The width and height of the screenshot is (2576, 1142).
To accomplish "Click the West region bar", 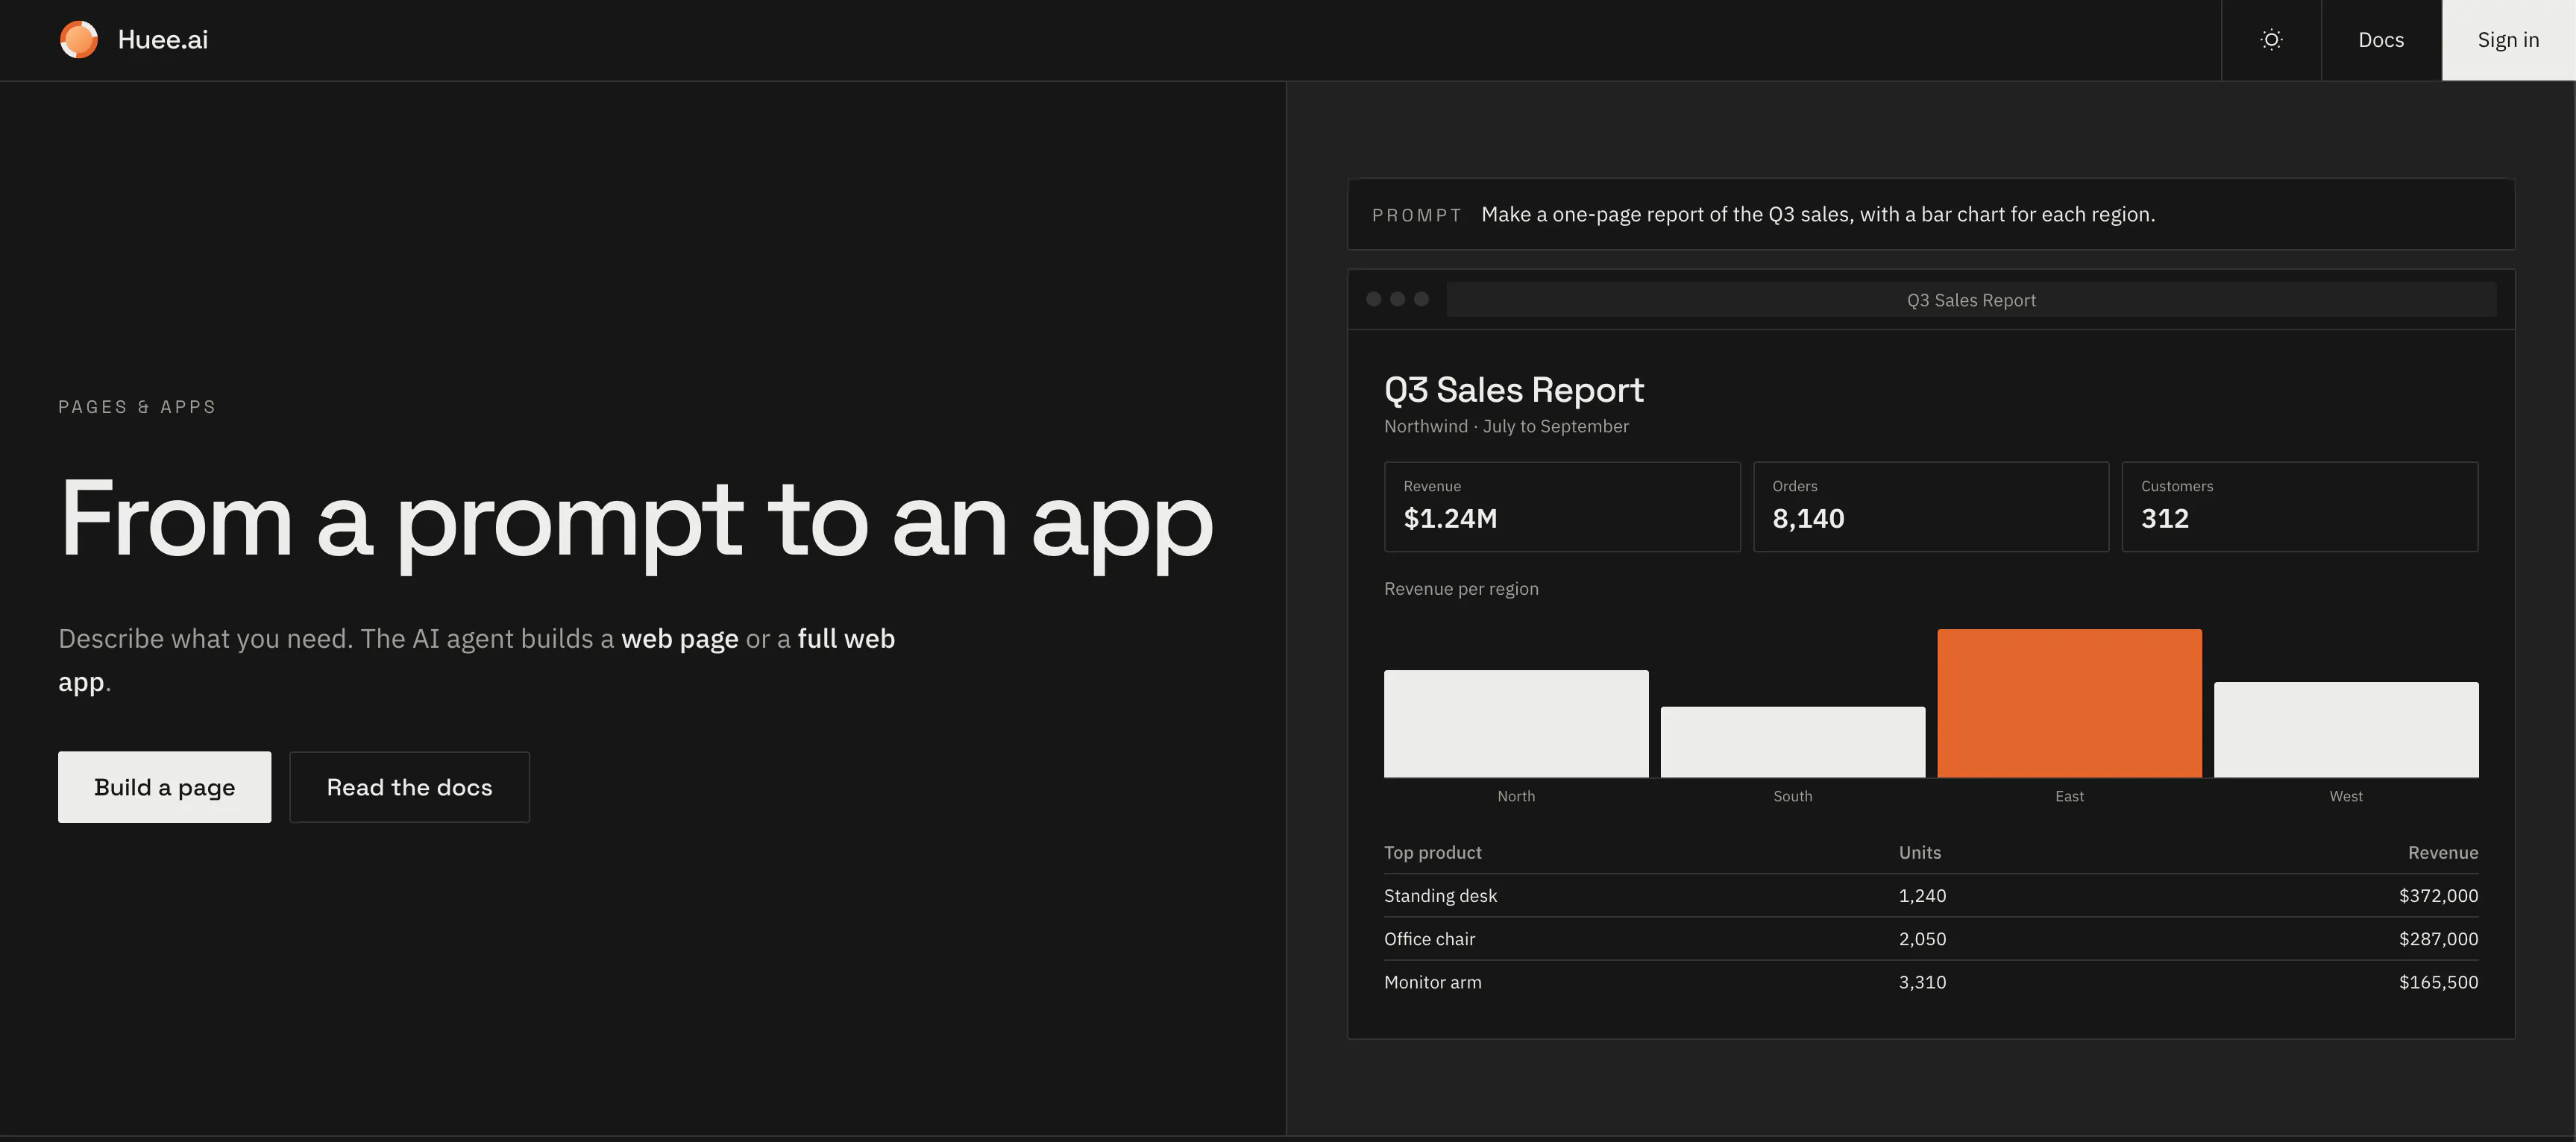I will [2346, 729].
